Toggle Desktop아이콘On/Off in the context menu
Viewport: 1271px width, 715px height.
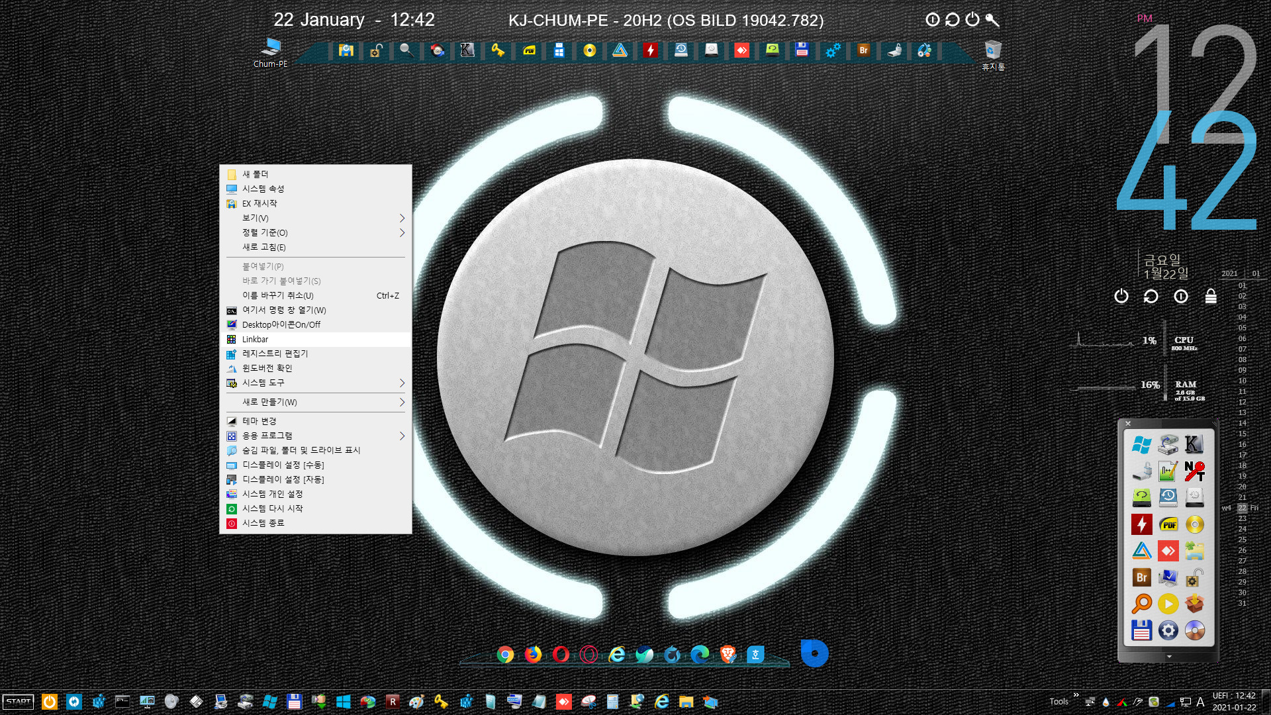(x=315, y=324)
